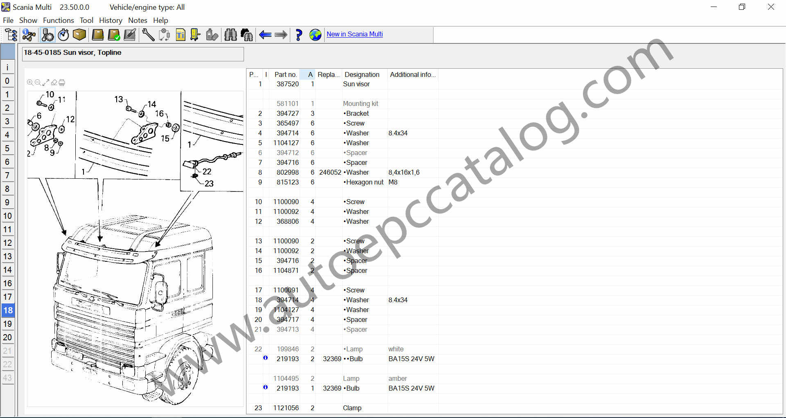Open the Show menu
786x418 pixels.
coord(28,20)
